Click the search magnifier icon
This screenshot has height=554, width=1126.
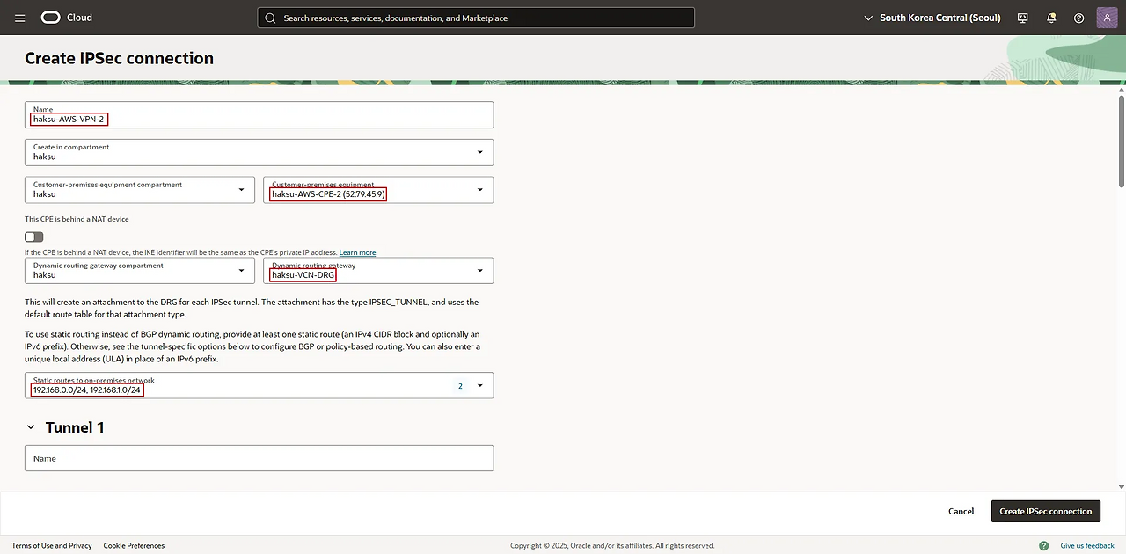pyautogui.click(x=270, y=18)
